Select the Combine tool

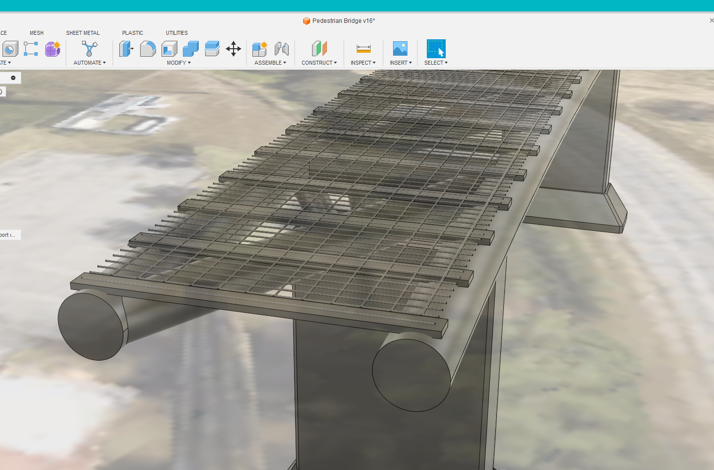coord(190,49)
